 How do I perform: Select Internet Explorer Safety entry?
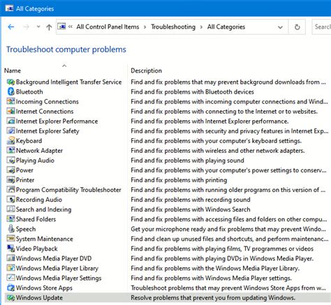tap(47, 131)
